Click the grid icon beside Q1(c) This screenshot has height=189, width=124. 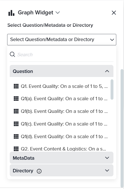pyautogui.click(x=16, y=124)
